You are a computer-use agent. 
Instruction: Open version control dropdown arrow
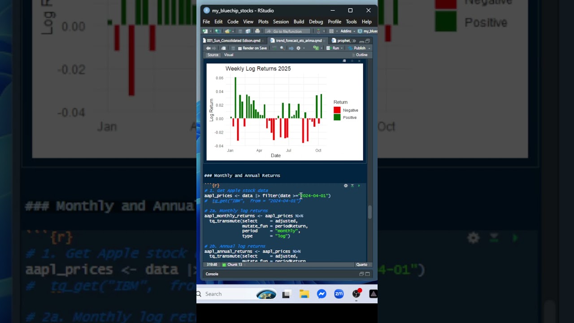click(324, 31)
